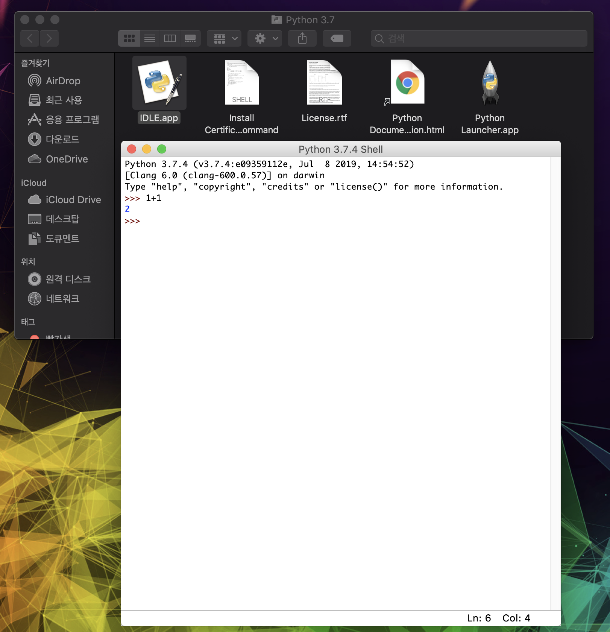Click the 'Ln: 6' status indicator
The width and height of the screenshot is (610, 632).
click(479, 618)
